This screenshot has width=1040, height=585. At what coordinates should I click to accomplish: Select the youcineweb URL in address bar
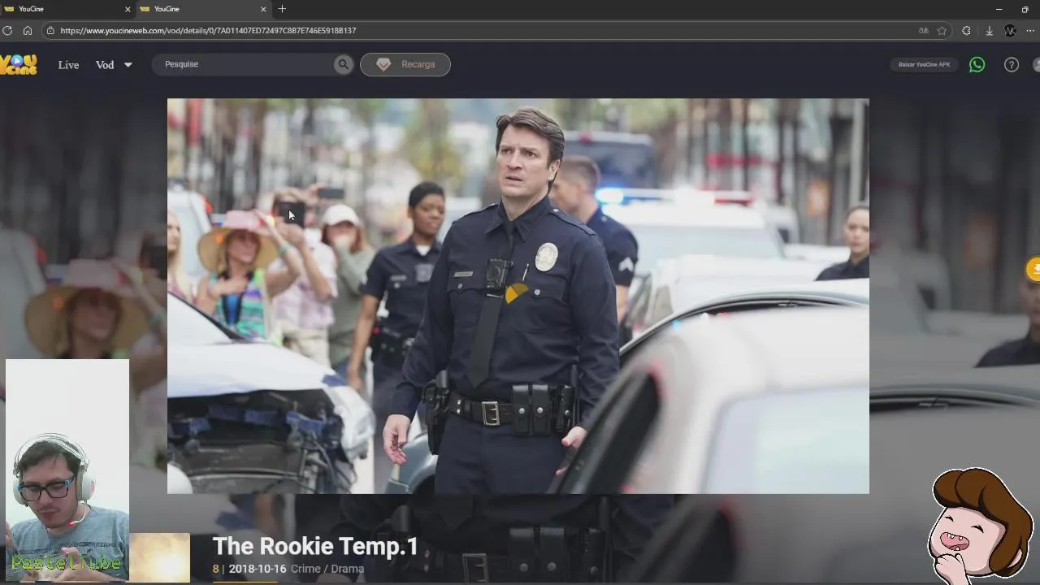point(208,30)
